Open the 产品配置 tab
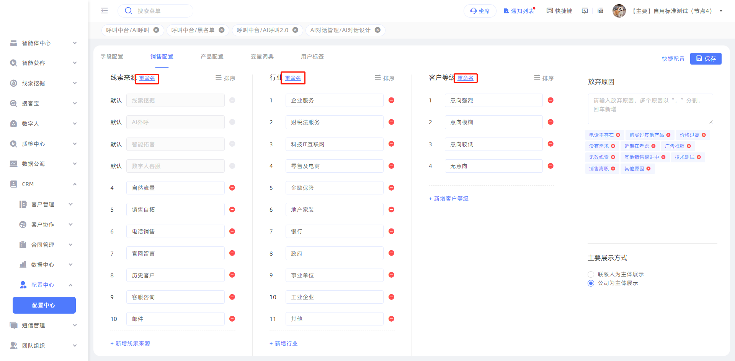 (212, 57)
